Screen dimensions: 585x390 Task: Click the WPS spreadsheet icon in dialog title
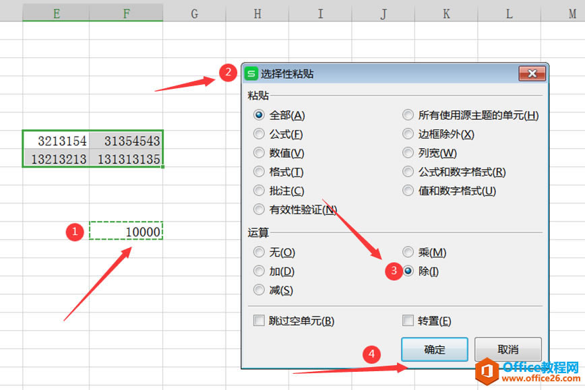tap(251, 74)
